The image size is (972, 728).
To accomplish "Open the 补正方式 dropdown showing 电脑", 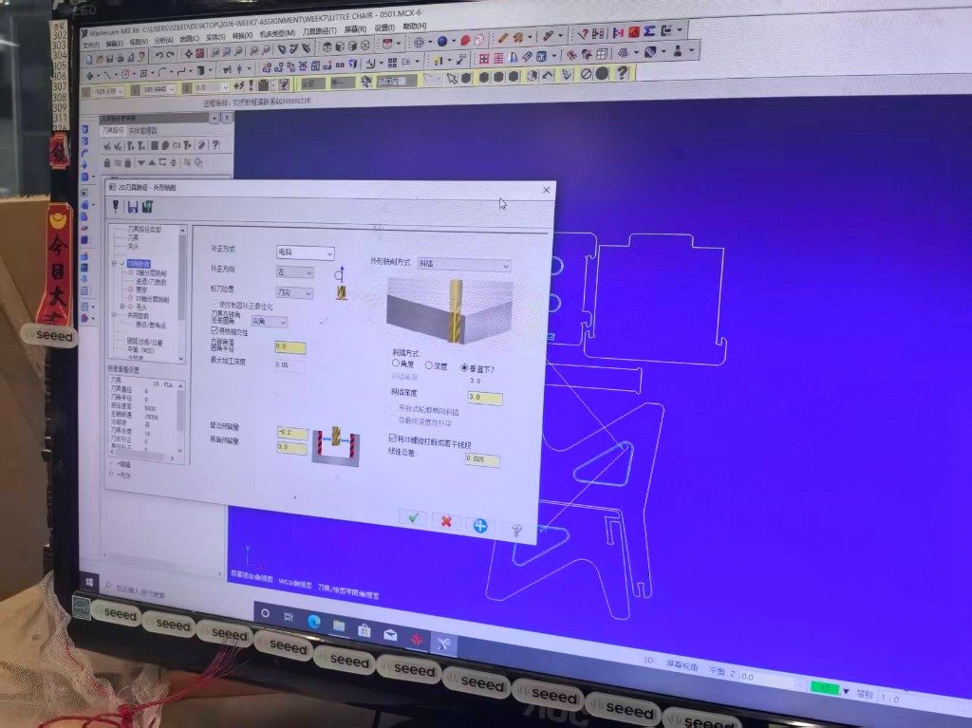I will (x=305, y=252).
